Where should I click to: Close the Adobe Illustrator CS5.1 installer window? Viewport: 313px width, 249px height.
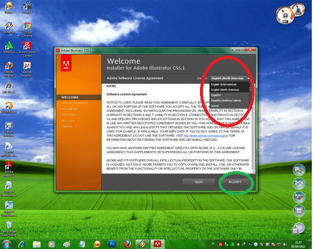[x=251, y=49]
